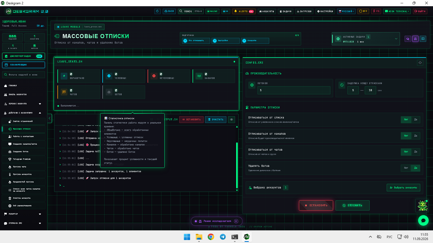Select Telegram Premium in the sidebar
The width and height of the screenshot is (433, 243).
pos(24,159)
